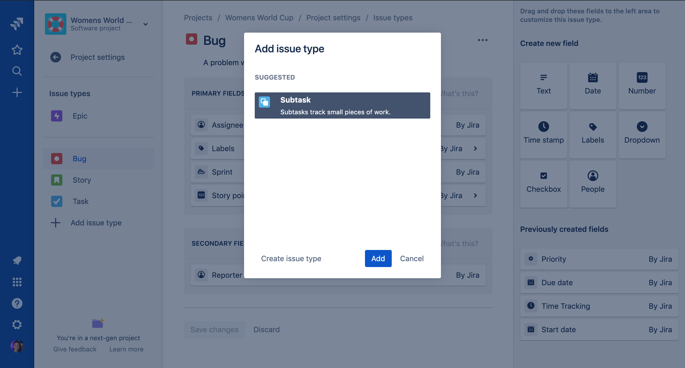Screen dimensions: 685x368
Task: Select the Dropdown field type tile
Action: 642,135
